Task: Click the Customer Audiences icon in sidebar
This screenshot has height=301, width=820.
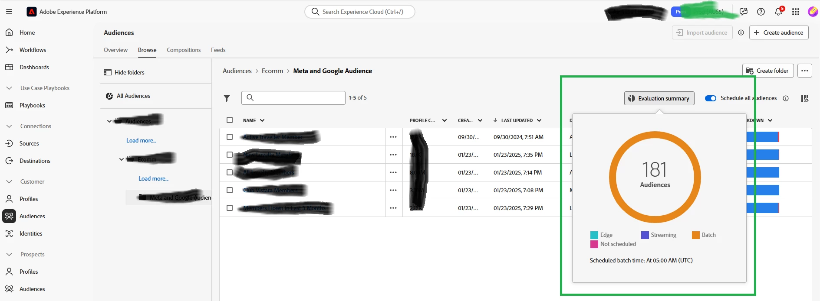Action: pyautogui.click(x=9, y=216)
